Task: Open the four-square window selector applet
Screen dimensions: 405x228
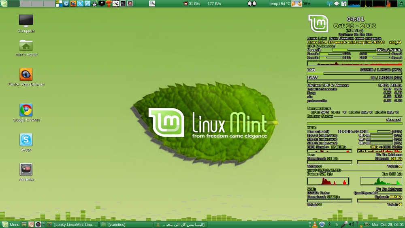Action: (x=59, y=4)
